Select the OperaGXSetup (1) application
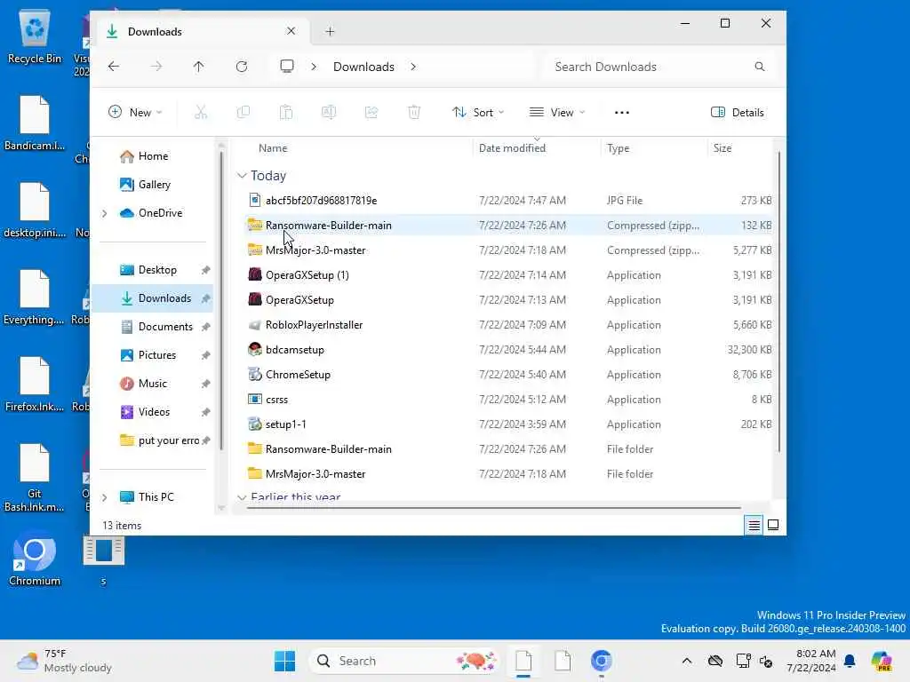 pyautogui.click(x=307, y=275)
